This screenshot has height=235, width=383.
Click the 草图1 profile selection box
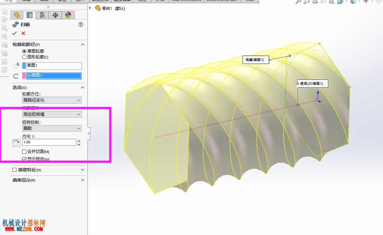[x=54, y=66]
